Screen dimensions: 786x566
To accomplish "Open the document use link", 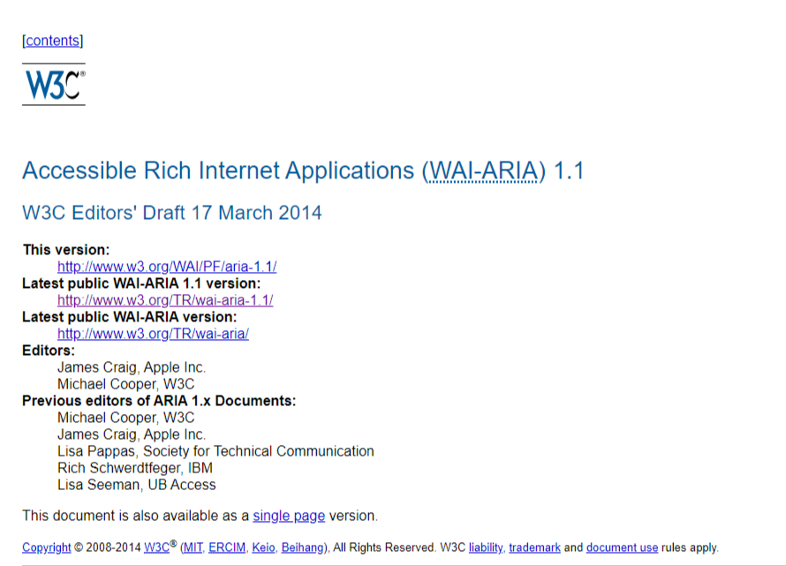I will pos(622,548).
